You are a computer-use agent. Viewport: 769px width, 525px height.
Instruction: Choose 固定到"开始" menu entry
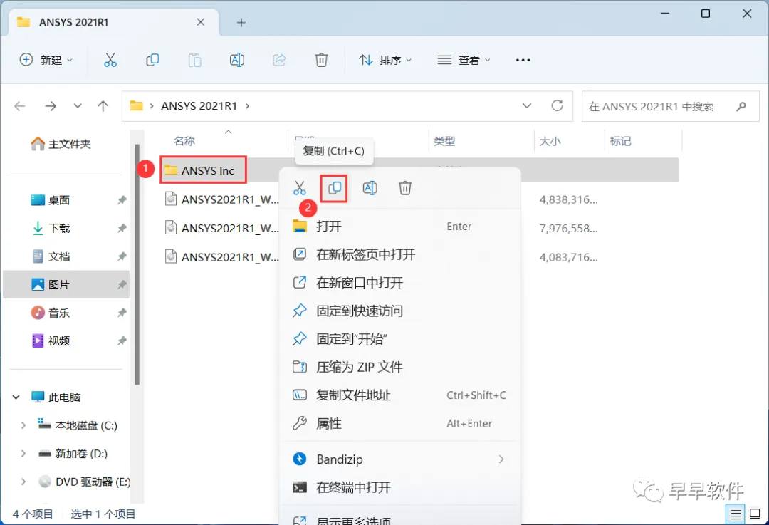(x=399, y=339)
